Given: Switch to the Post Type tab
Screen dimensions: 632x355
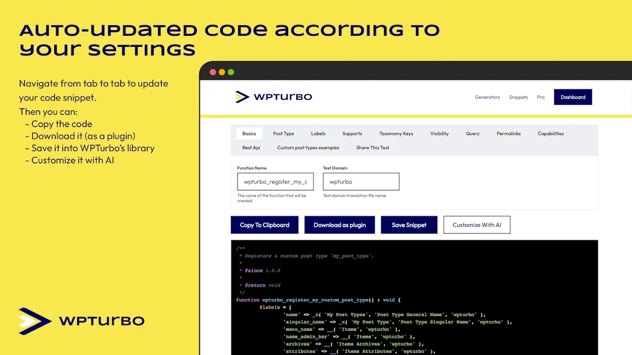Looking at the screenshot, I should pyautogui.click(x=283, y=133).
